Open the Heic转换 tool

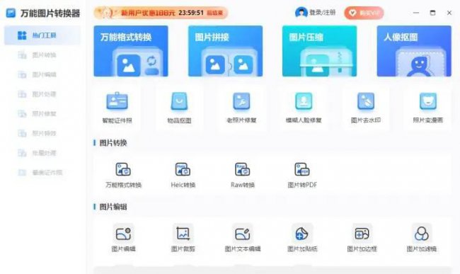(x=183, y=175)
